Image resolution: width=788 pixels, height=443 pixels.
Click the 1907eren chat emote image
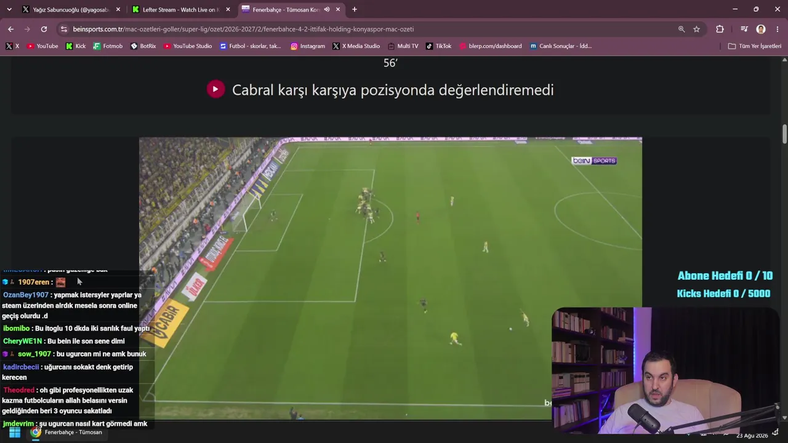(60, 282)
